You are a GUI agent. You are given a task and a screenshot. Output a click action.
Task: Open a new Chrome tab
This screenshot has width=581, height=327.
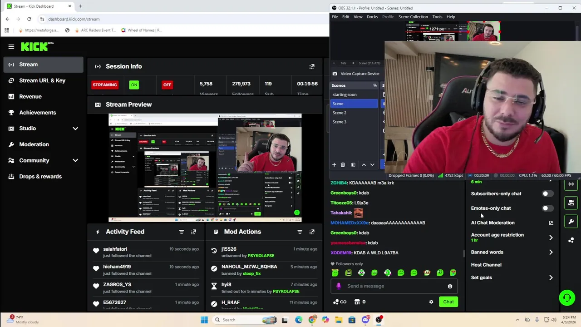[80, 6]
